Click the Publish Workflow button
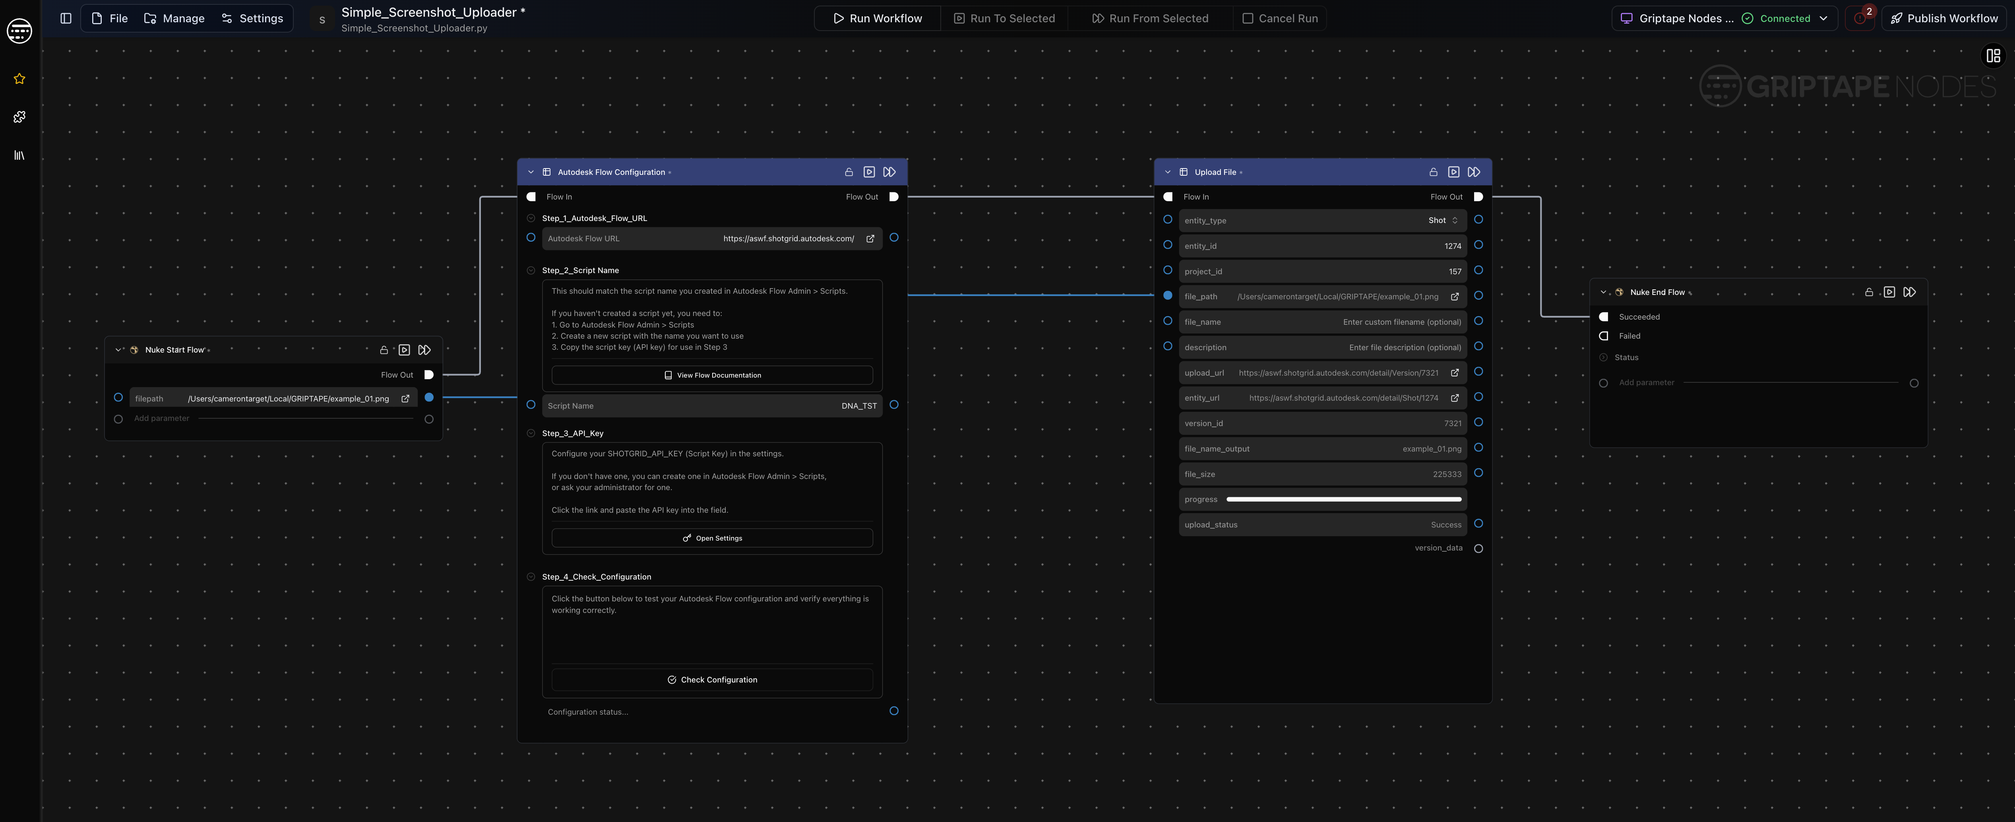 tap(1944, 18)
